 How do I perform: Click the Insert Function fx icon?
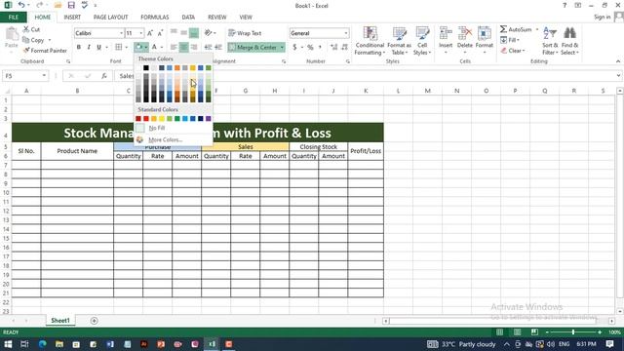point(104,76)
